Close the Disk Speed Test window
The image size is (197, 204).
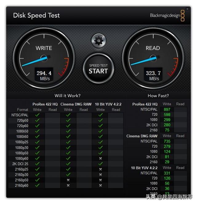(187, 9)
